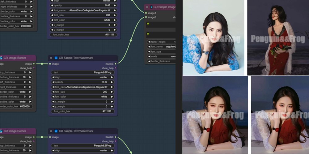Open font_color white dropdown in middle watermark node
Screen dimensions: 309x154
click(83, 97)
